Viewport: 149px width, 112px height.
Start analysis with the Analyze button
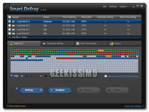point(60,90)
